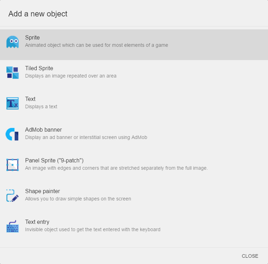
Task: Click "Displays an image repeated over an area" description
Action: [71, 76]
